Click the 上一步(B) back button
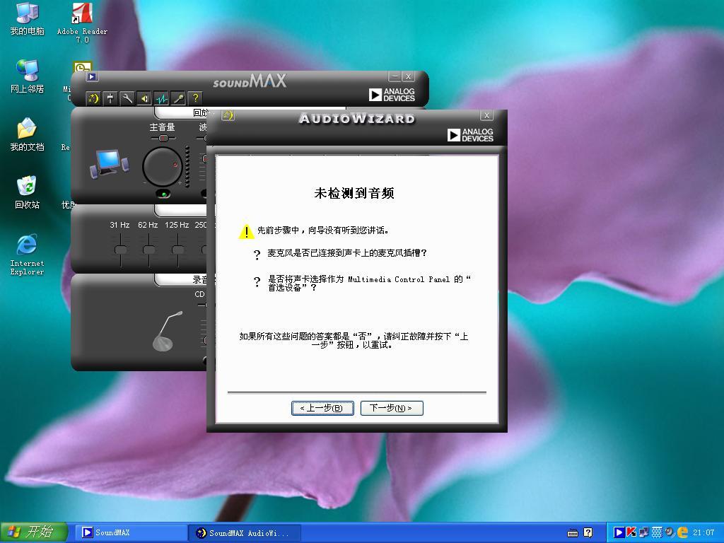 click(322, 408)
